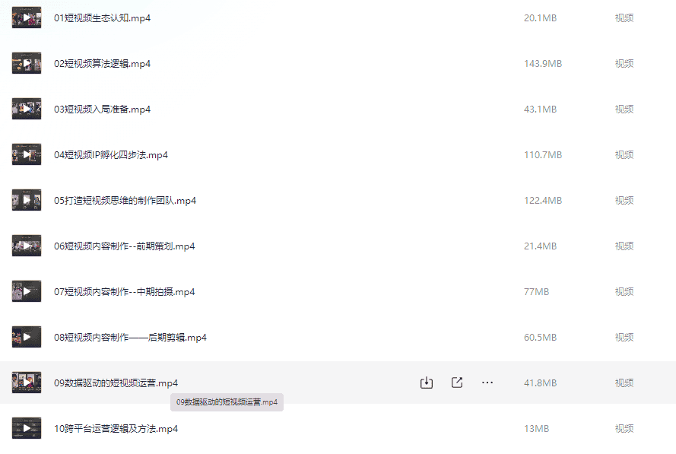676x454 pixels.
Task: Click 视频 type label for 05 file row
Action: click(624, 201)
